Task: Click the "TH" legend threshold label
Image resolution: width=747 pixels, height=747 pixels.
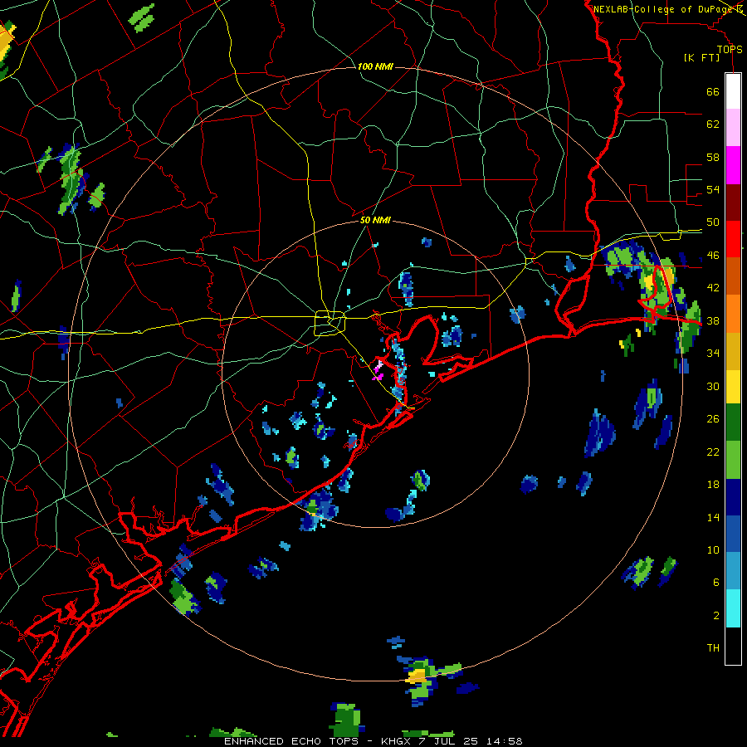Action: [x=713, y=647]
